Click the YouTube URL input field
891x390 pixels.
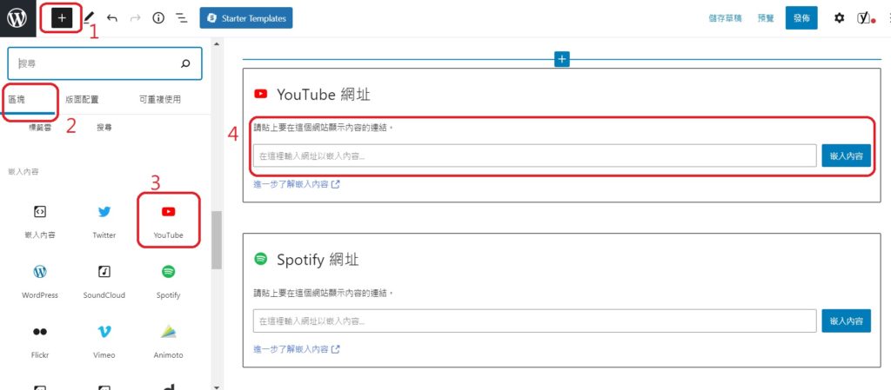coord(535,155)
